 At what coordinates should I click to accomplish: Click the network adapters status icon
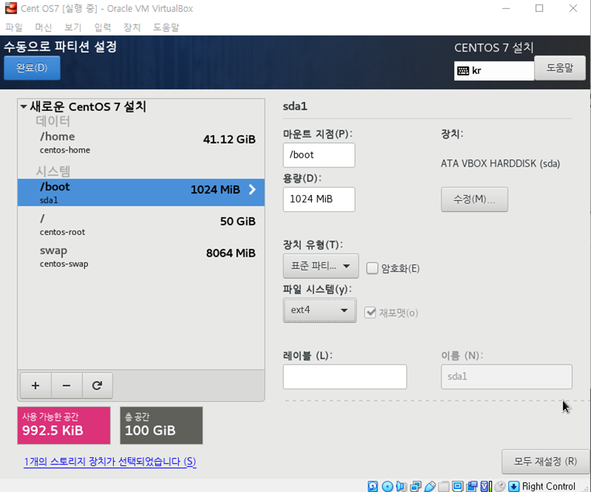[x=415, y=486]
